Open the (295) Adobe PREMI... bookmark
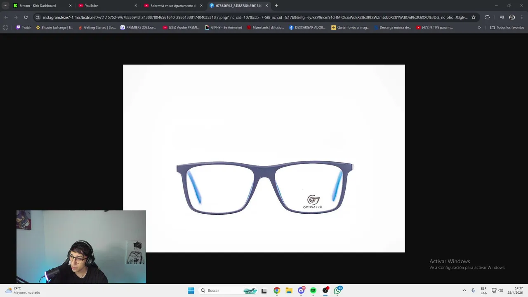 point(181,28)
